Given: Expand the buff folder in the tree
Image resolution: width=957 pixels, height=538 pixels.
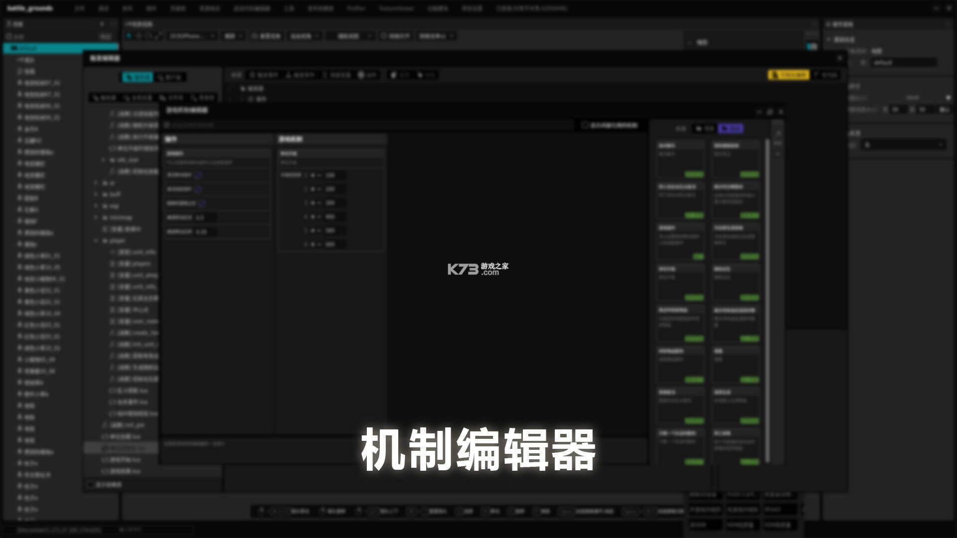Looking at the screenshot, I should 96,195.
